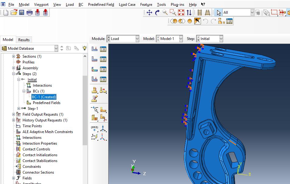290x184 pixels.
Task: Expand the Step-1 tree node
Action: [19, 108]
